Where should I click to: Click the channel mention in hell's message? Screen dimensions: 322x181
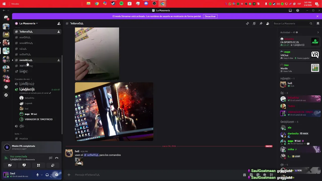91,155
